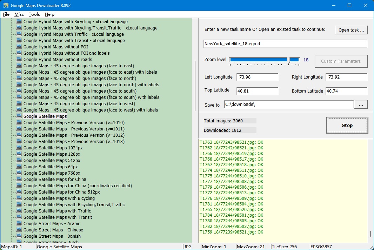
Task: Click the icon beside Google Street Maps - Danish
Action: click(x=19, y=236)
